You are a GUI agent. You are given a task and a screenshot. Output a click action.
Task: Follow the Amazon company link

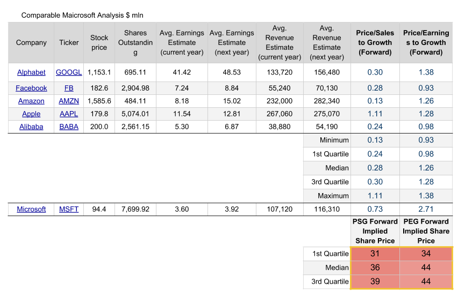point(31,101)
